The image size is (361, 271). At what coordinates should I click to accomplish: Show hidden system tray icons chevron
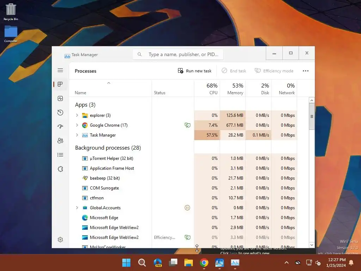287,263
